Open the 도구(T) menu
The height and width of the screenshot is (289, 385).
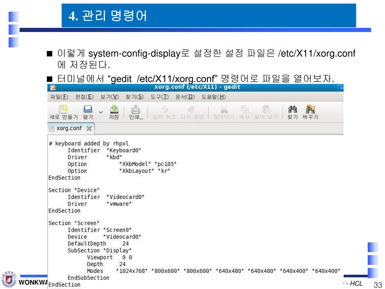(159, 97)
